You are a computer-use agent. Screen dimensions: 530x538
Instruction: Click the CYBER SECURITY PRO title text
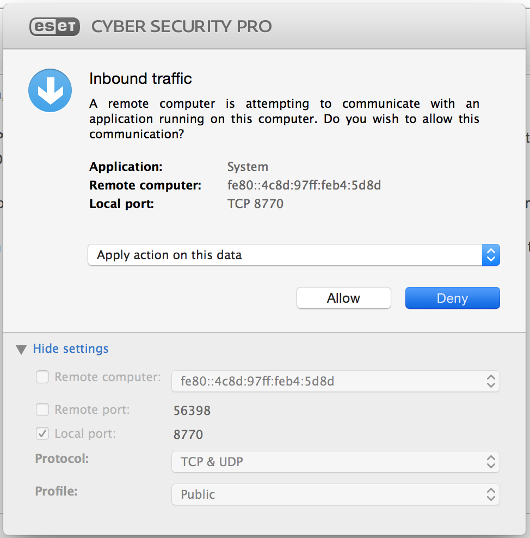[x=182, y=26]
